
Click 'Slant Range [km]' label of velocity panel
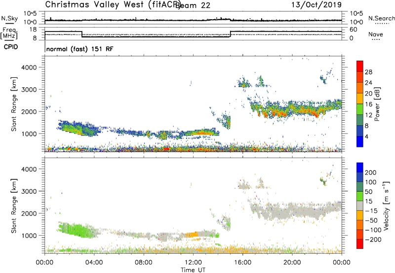(14, 206)
